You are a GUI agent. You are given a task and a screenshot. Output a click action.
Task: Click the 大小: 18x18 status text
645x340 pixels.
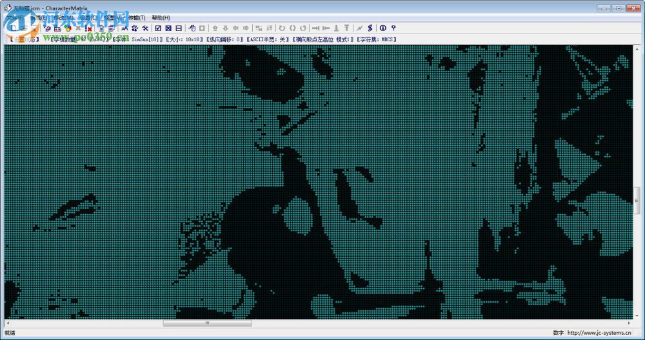coord(185,39)
